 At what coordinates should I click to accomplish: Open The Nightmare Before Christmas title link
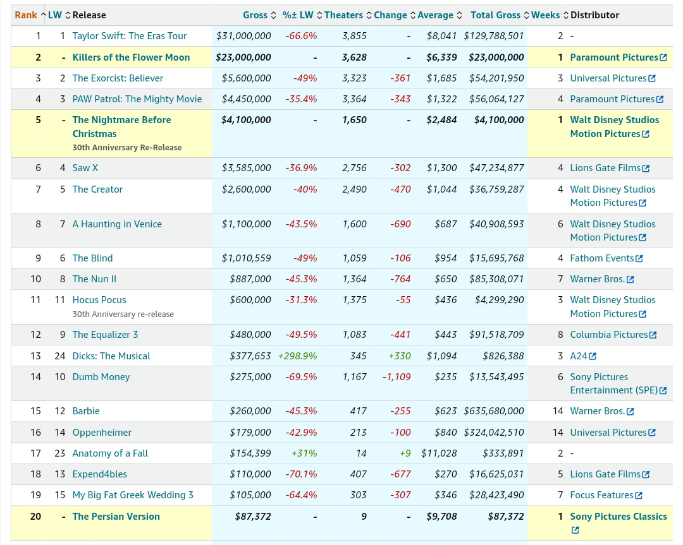[x=121, y=126]
